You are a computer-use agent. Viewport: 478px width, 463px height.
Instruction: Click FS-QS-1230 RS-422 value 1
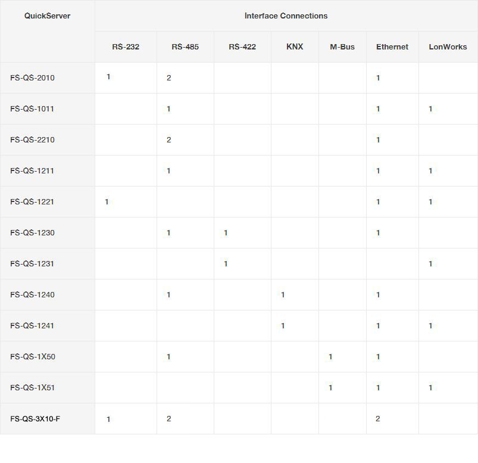click(x=226, y=233)
